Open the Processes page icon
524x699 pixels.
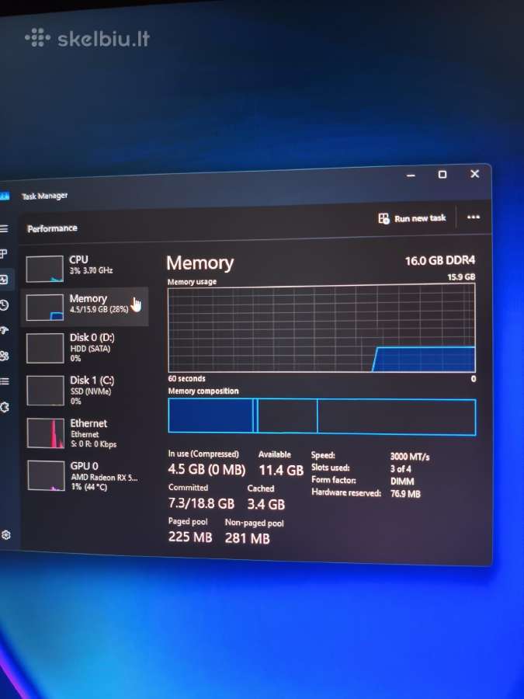[x=3, y=254]
